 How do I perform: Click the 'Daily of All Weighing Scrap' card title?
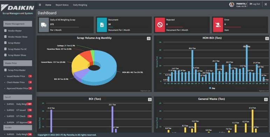coord(63,20)
